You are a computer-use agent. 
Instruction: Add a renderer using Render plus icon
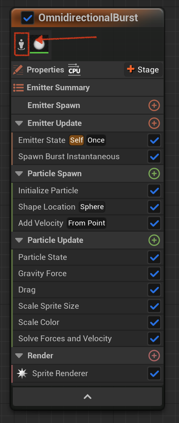point(154,356)
